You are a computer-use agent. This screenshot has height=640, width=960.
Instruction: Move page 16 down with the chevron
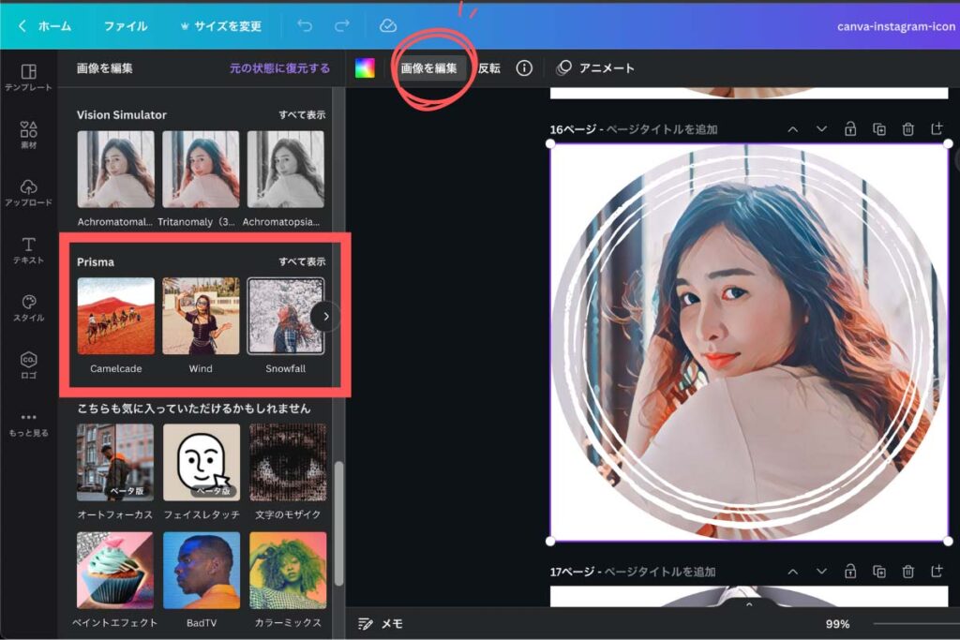[x=821, y=130]
